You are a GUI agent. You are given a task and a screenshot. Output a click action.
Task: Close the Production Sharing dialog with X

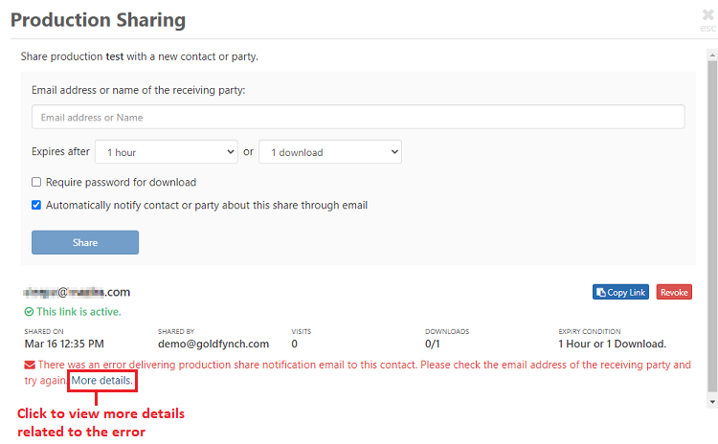coord(707,16)
